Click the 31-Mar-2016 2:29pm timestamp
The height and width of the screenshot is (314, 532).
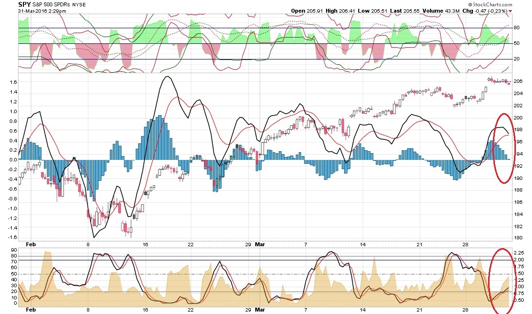coord(42,11)
